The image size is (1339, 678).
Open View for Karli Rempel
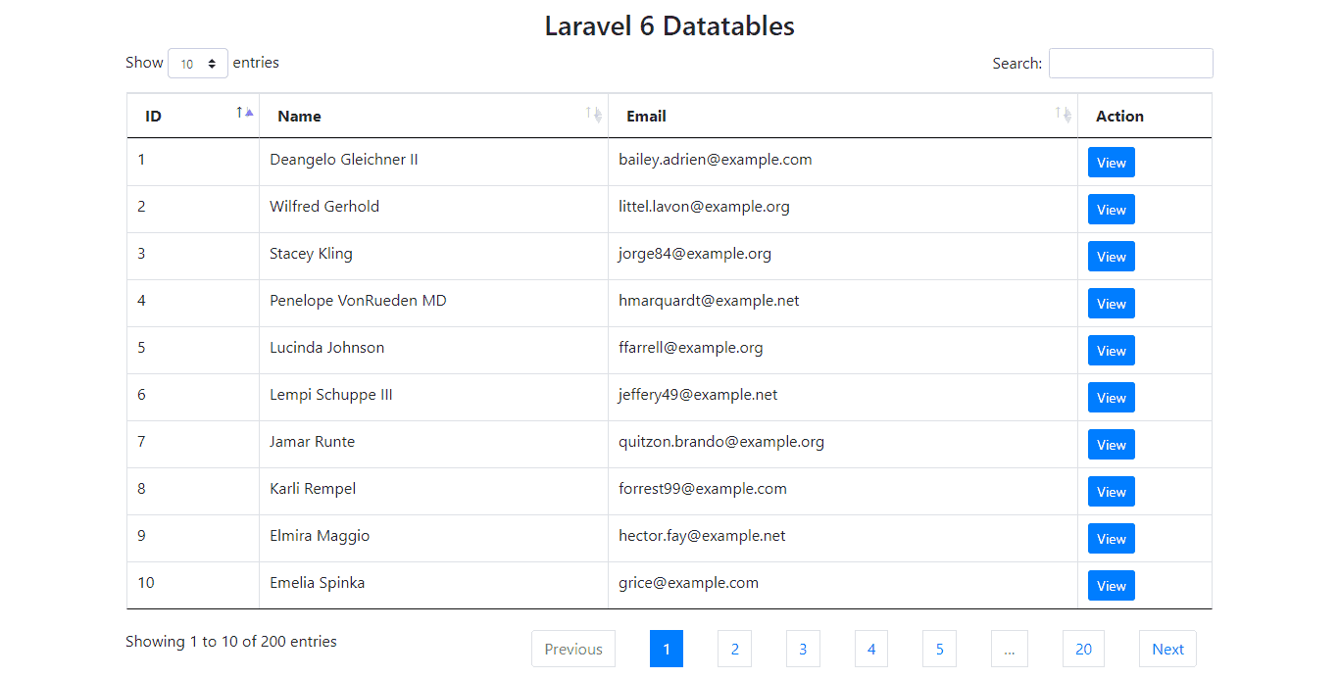pos(1112,492)
